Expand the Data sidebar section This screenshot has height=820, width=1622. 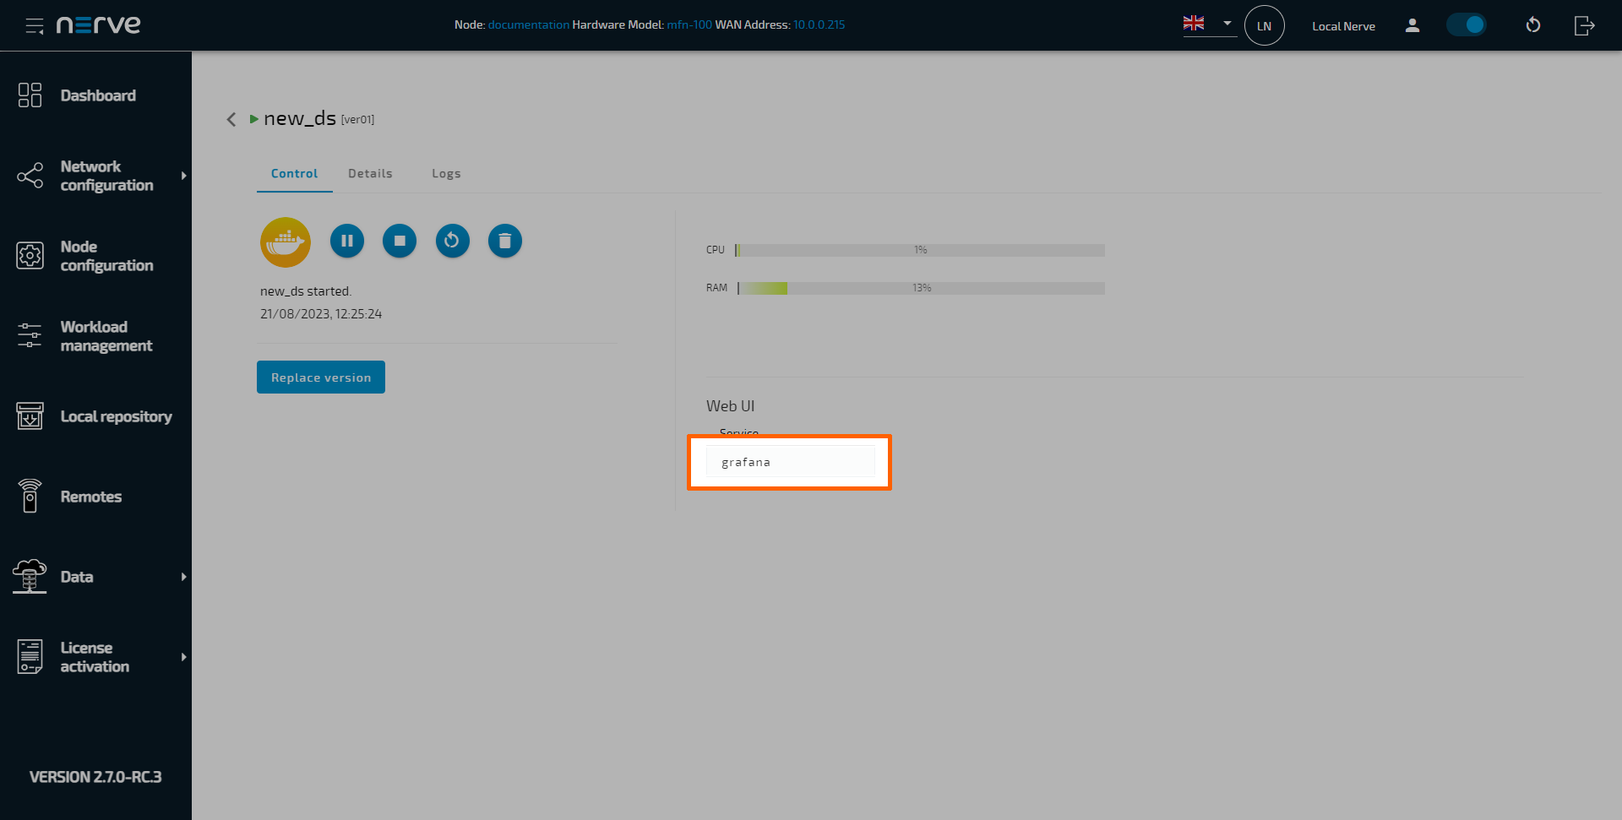77,577
